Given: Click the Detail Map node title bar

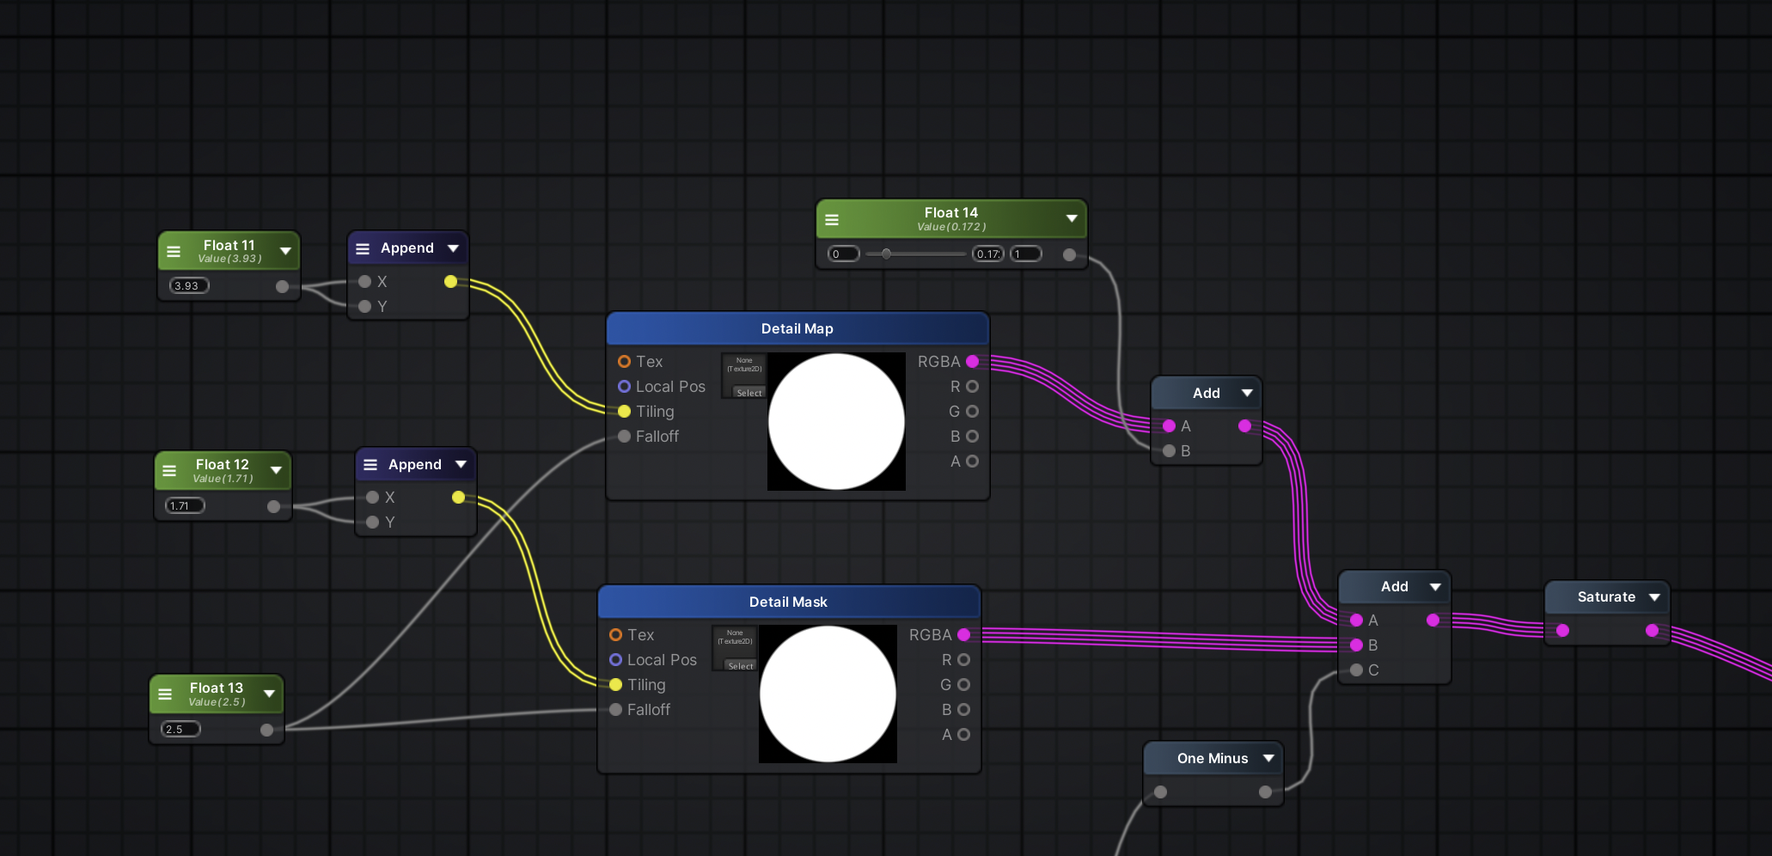Looking at the screenshot, I should [797, 328].
